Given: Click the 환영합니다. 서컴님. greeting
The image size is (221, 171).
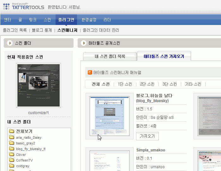Looking at the screenshot, I should (64, 7).
